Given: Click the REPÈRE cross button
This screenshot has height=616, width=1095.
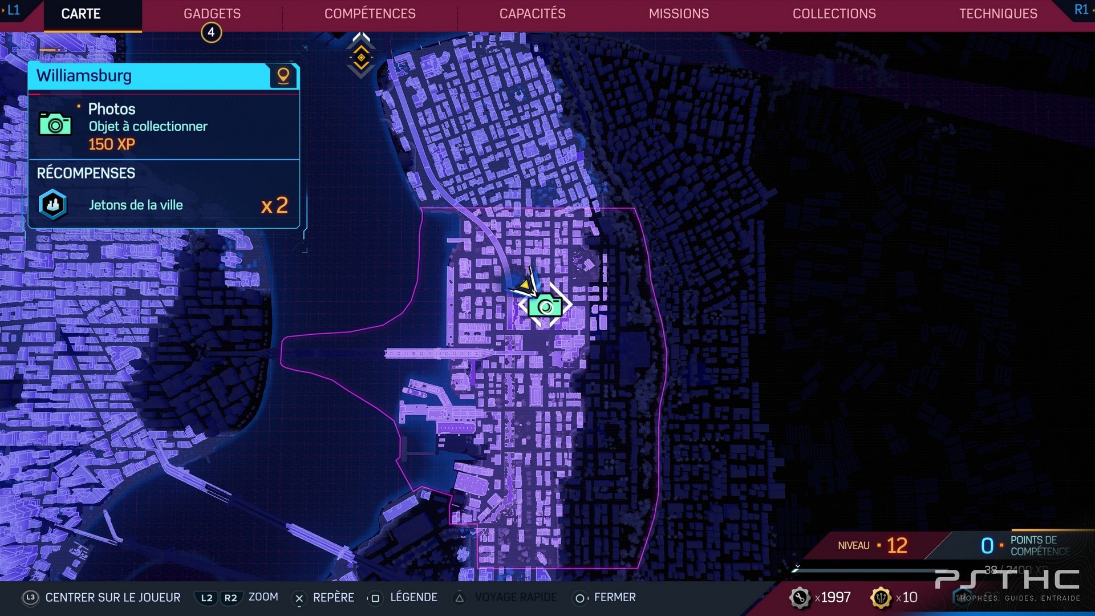Looking at the screenshot, I should pos(323,598).
